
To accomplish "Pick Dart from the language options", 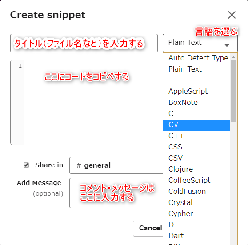I will coord(196,236).
